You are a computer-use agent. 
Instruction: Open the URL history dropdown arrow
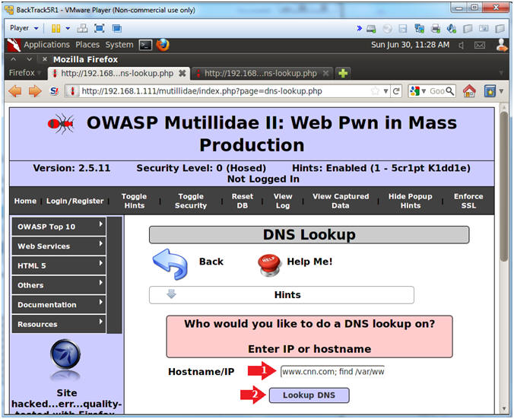pyautogui.click(x=385, y=91)
